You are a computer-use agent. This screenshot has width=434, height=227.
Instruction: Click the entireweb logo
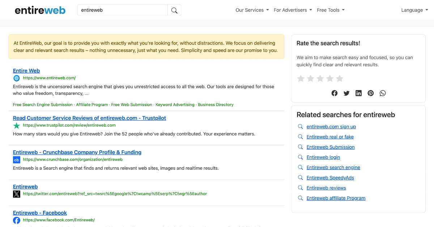40,10
